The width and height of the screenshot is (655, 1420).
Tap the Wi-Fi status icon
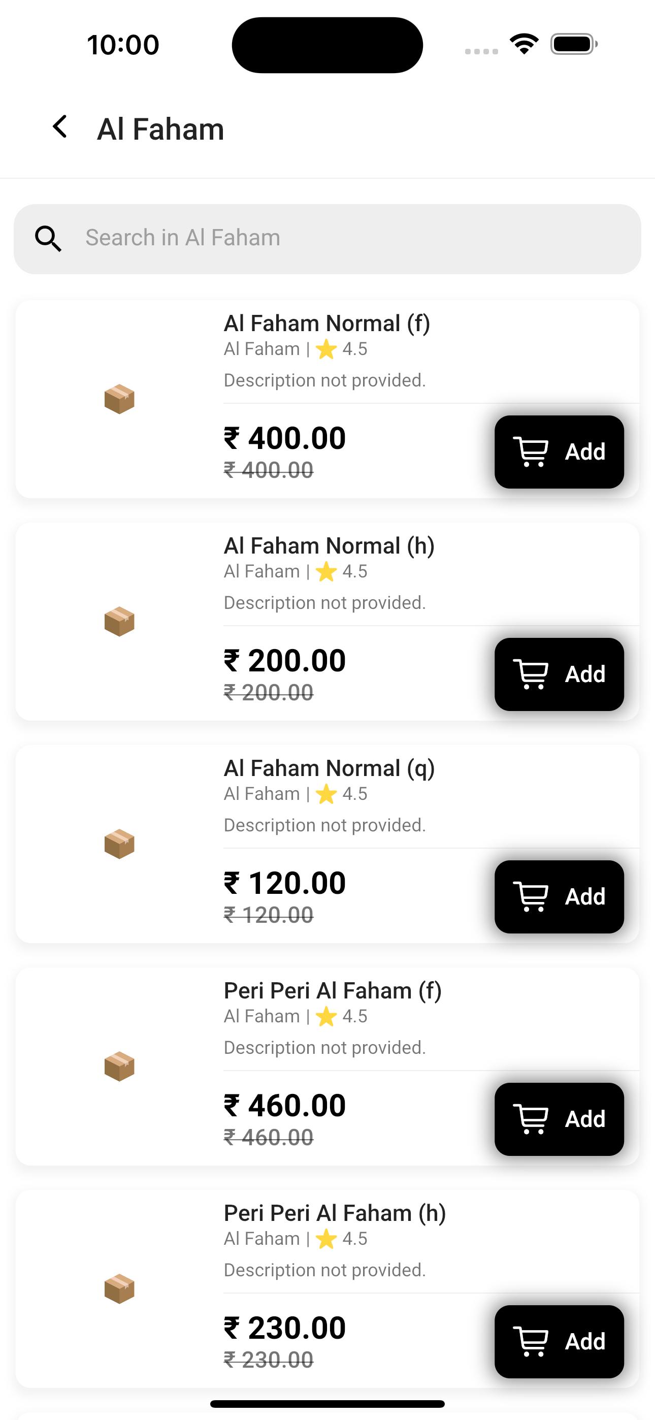tap(524, 44)
